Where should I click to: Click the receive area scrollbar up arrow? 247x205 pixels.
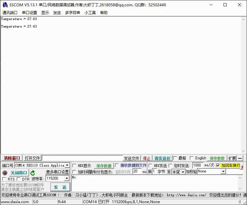click(x=243, y=19)
